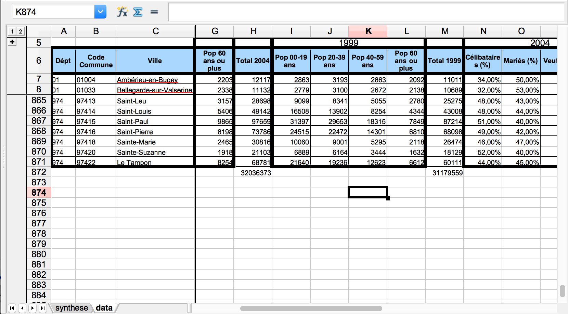Switch to the synthese sheet tab

(x=72, y=308)
